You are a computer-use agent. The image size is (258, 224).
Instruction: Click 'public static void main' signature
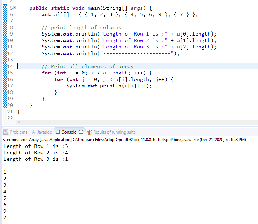[x=90, y=8]
